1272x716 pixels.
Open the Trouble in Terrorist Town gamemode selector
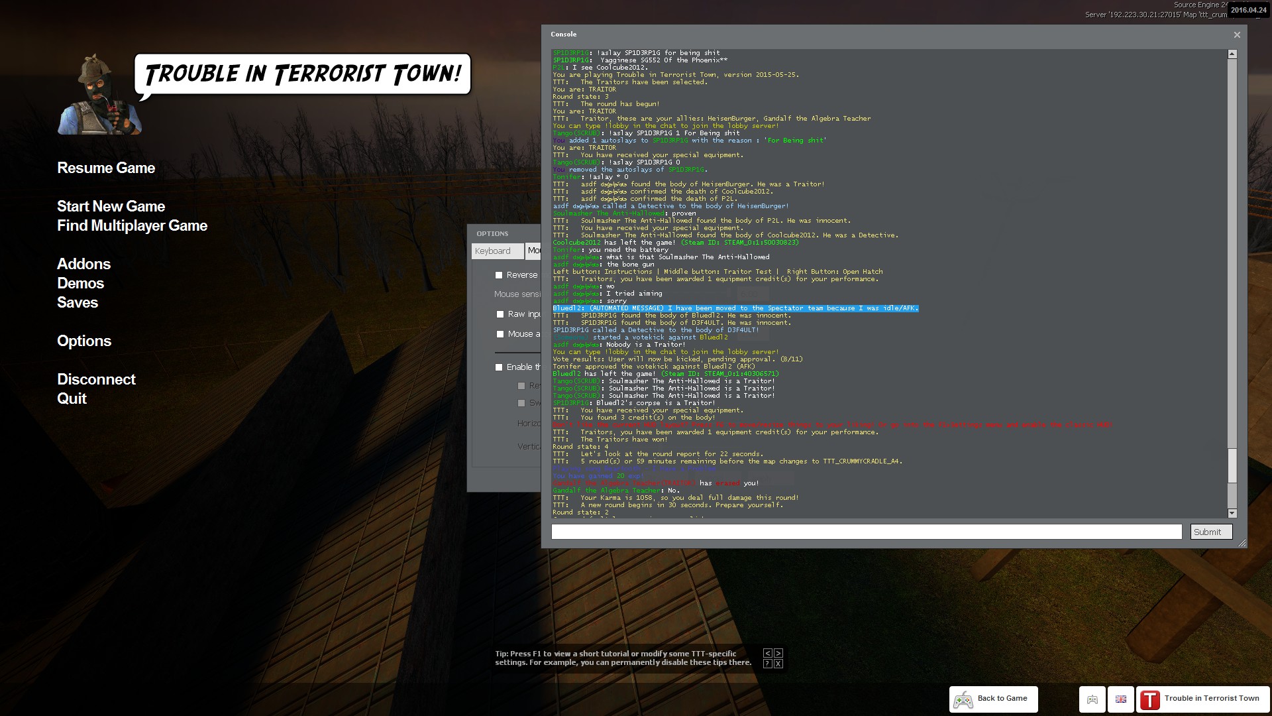(x=1211, y=699)
